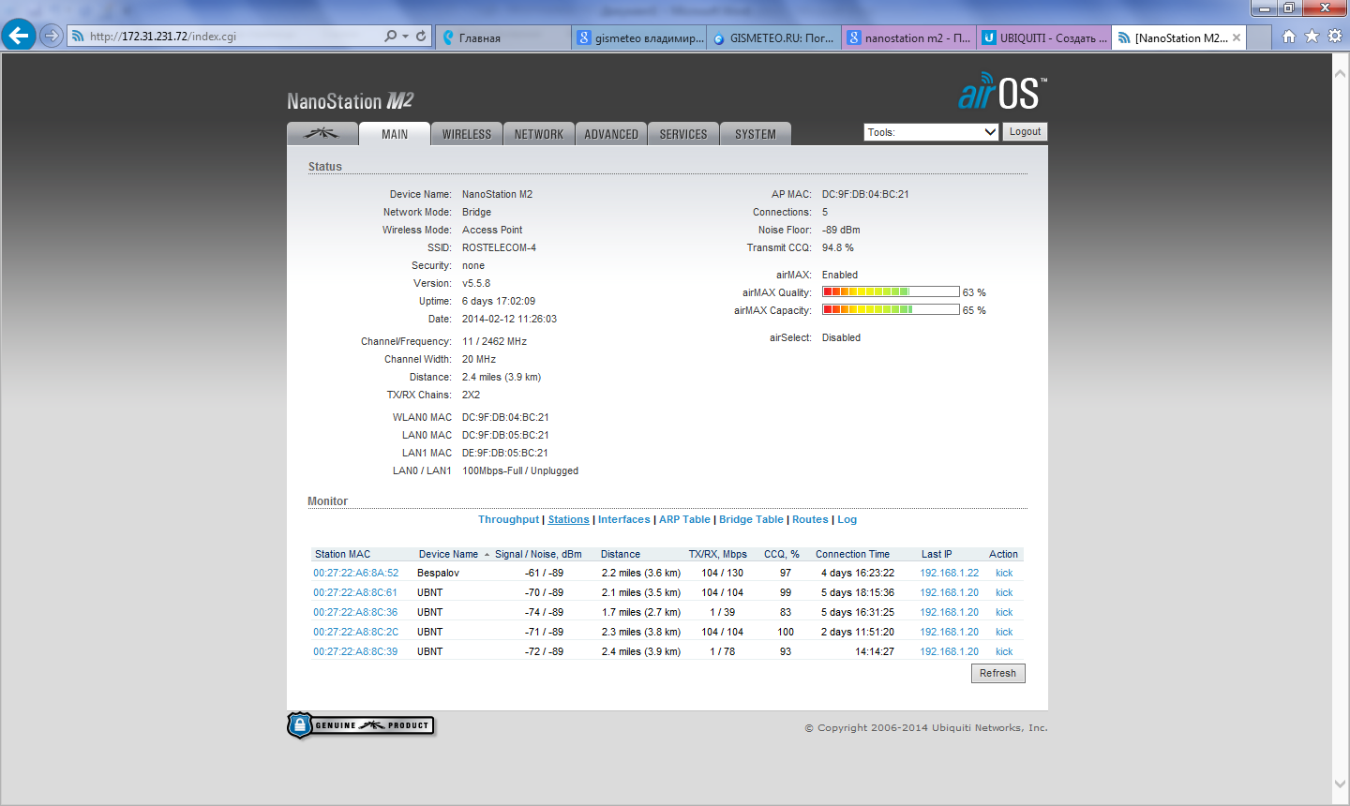
Task: Open the Log link
Action: 847,519
